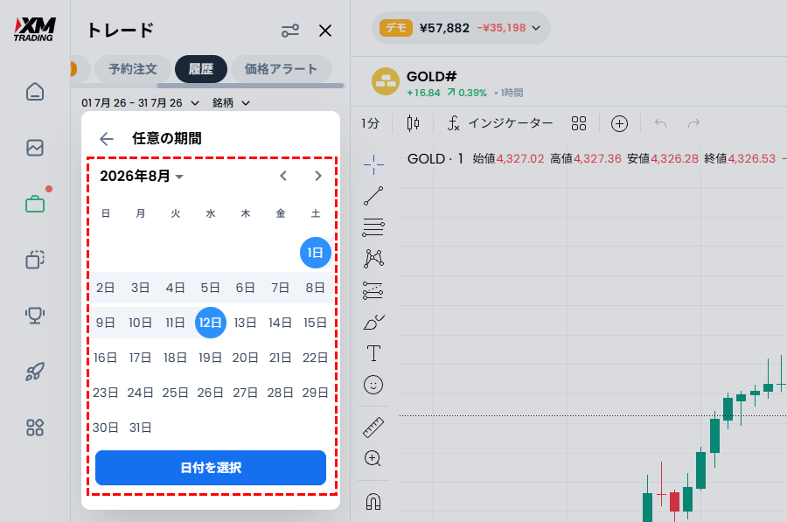Choose 29日 in the calendar
Viewport: 787px width, 522px height.
315,393
